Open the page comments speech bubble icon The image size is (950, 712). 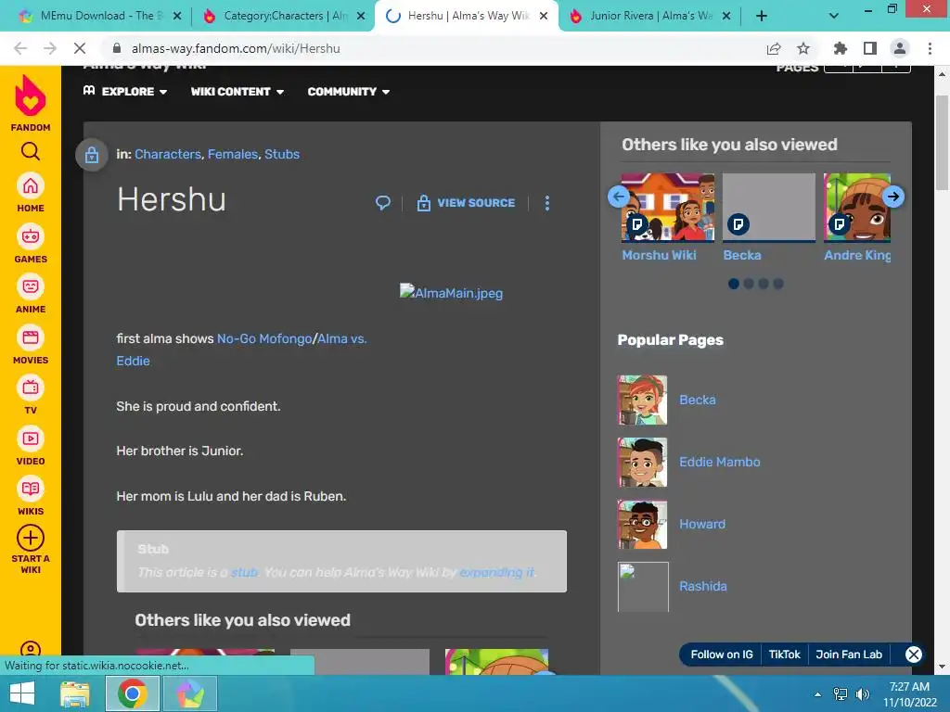pos(383,203)
